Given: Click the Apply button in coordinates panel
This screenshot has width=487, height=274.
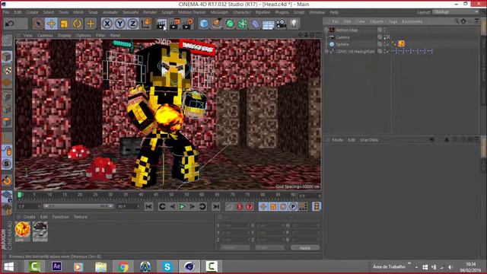Looking at the screenshot, I should (305, 247).
